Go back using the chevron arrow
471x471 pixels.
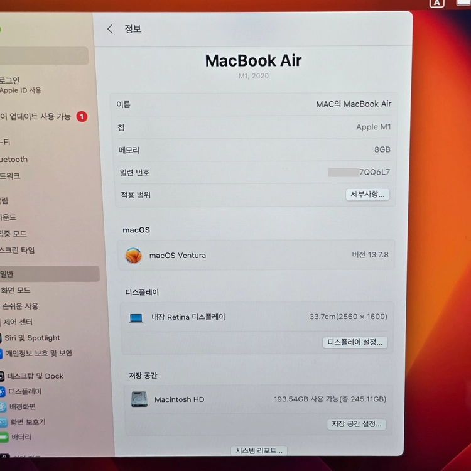tap(110, 29)
